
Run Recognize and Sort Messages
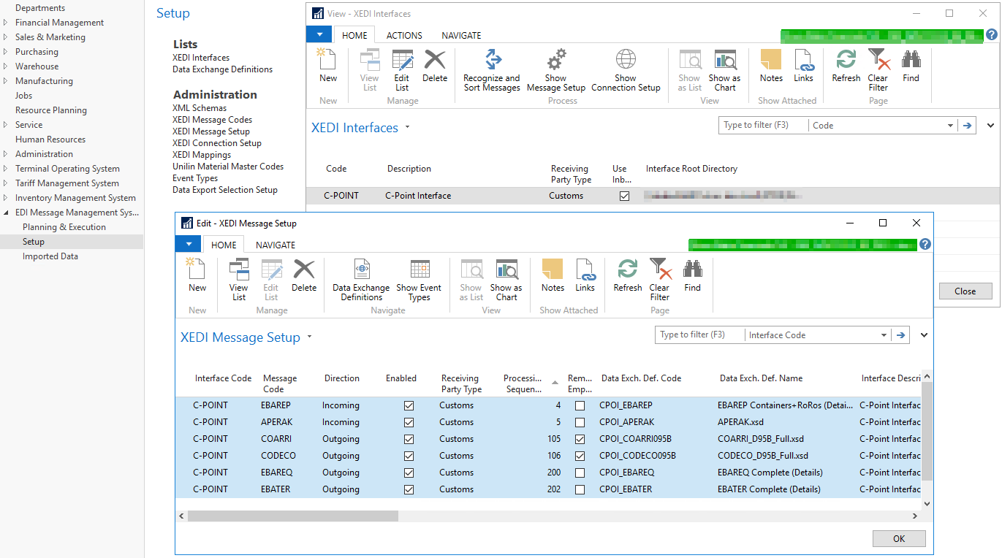[x=492, y=70]
